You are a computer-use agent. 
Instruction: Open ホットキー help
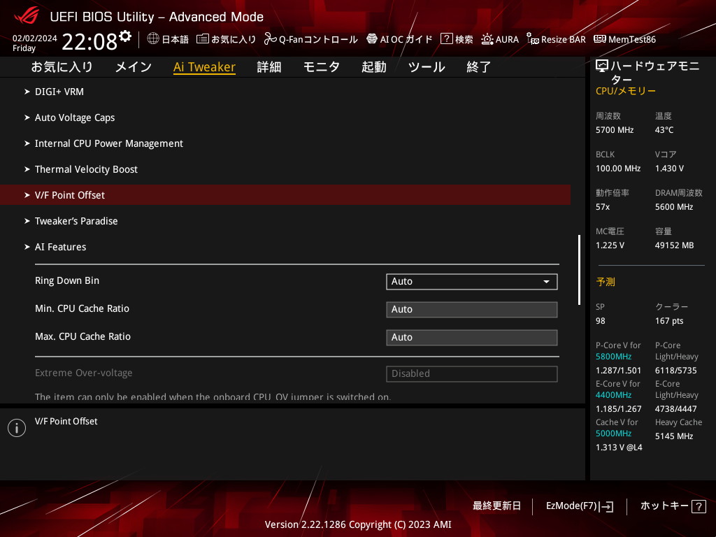(x=673, y=506)
